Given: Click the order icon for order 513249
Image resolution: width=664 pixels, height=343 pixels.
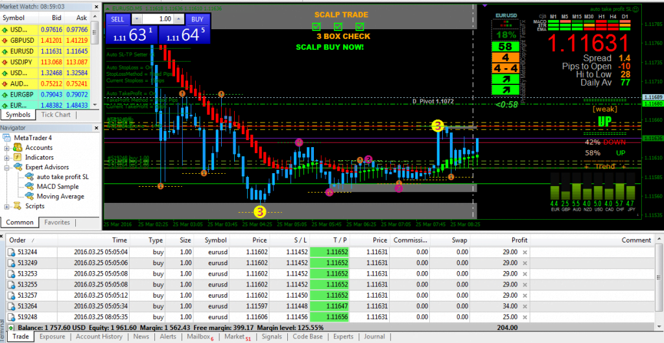Looking at the screenshot, I should pos(12,263).
